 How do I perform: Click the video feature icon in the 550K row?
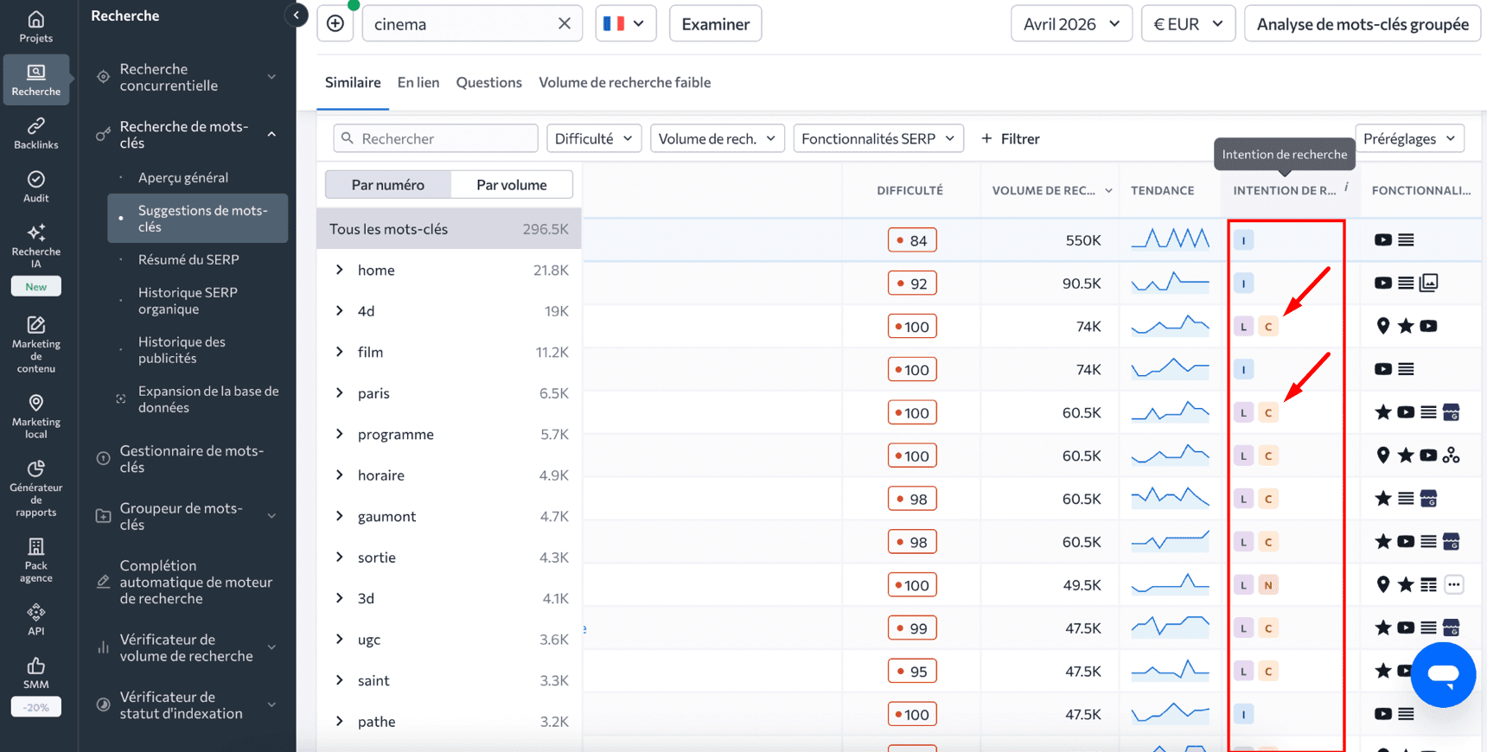click(1383, 239)
